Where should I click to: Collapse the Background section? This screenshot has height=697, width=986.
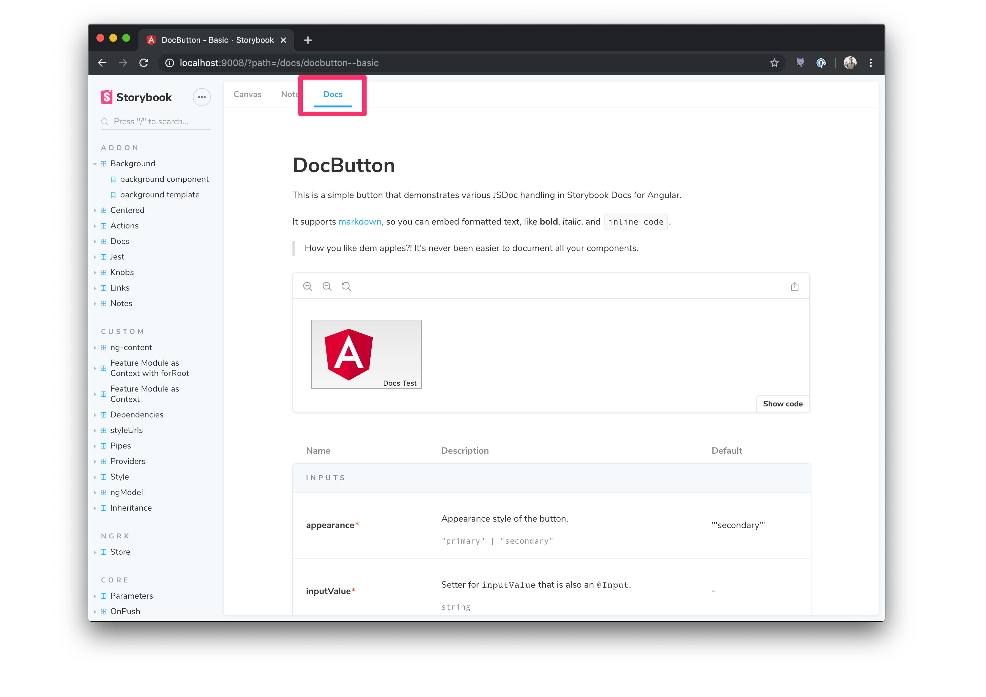pyautogui.click(x=95, y=164)
